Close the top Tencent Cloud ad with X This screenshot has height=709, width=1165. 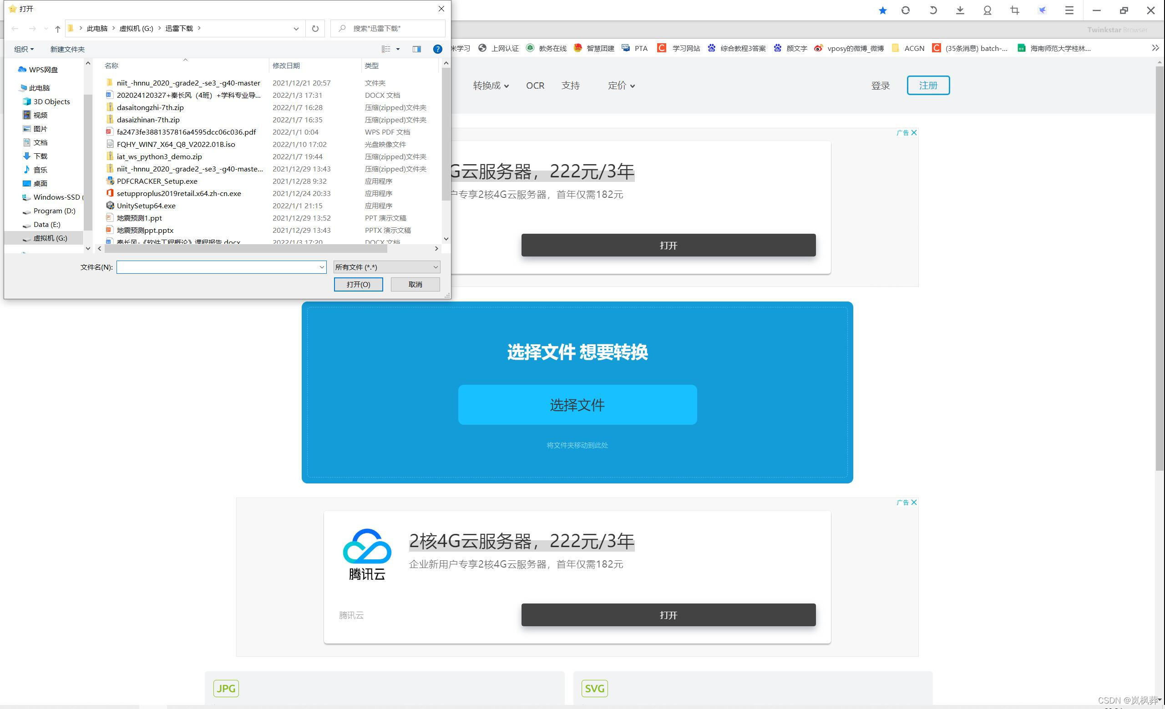(913, 133)
